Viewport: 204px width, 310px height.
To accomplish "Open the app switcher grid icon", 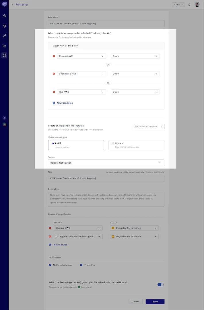I will (4, 124).
